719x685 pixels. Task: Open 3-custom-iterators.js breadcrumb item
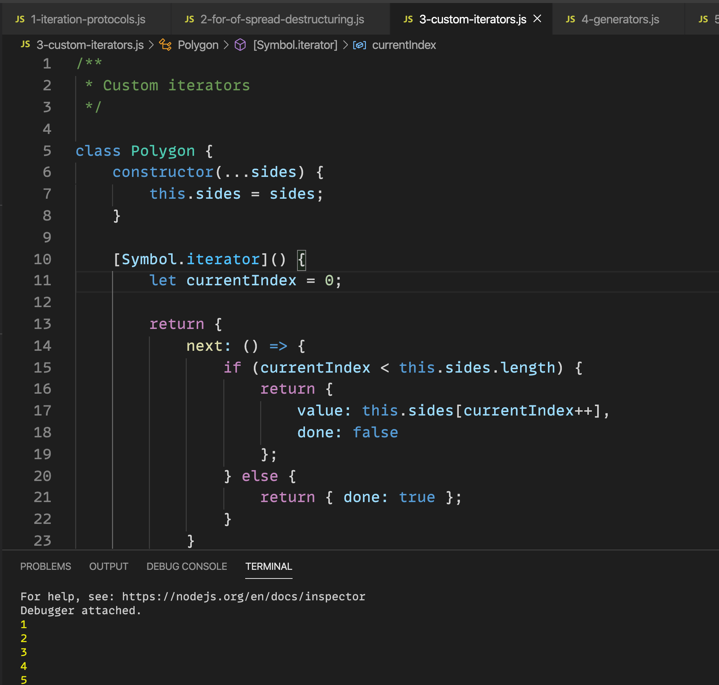pos(90,45)
